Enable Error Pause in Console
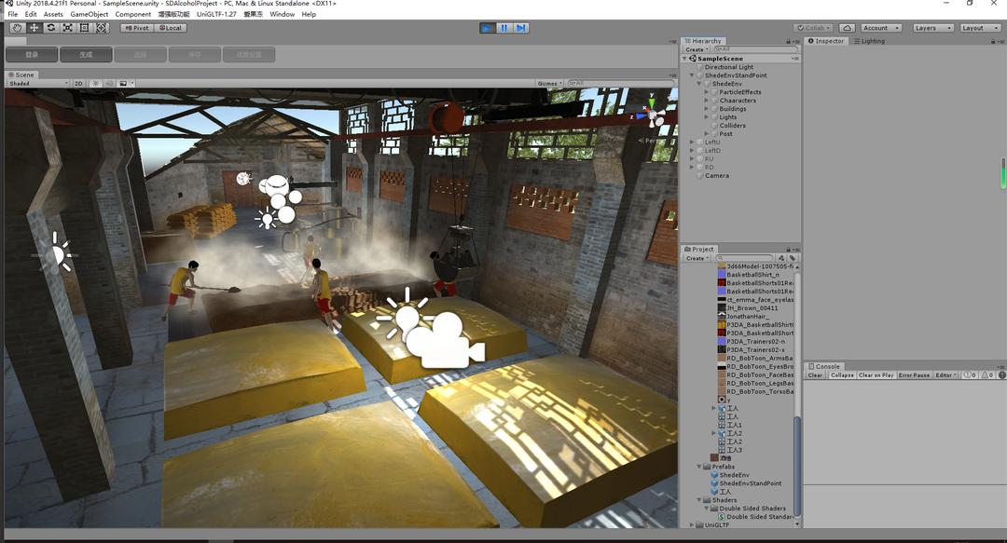Viewport: 1007px width, 543px height. pos(914,375)
